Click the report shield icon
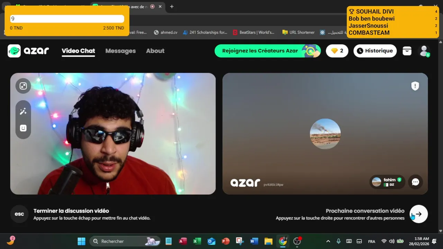Screen dimensions: 443x249 [415, 86]
